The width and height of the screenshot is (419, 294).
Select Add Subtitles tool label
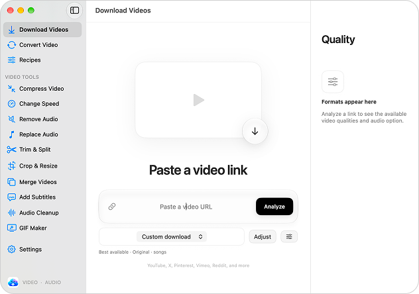(x=37, y=197)
